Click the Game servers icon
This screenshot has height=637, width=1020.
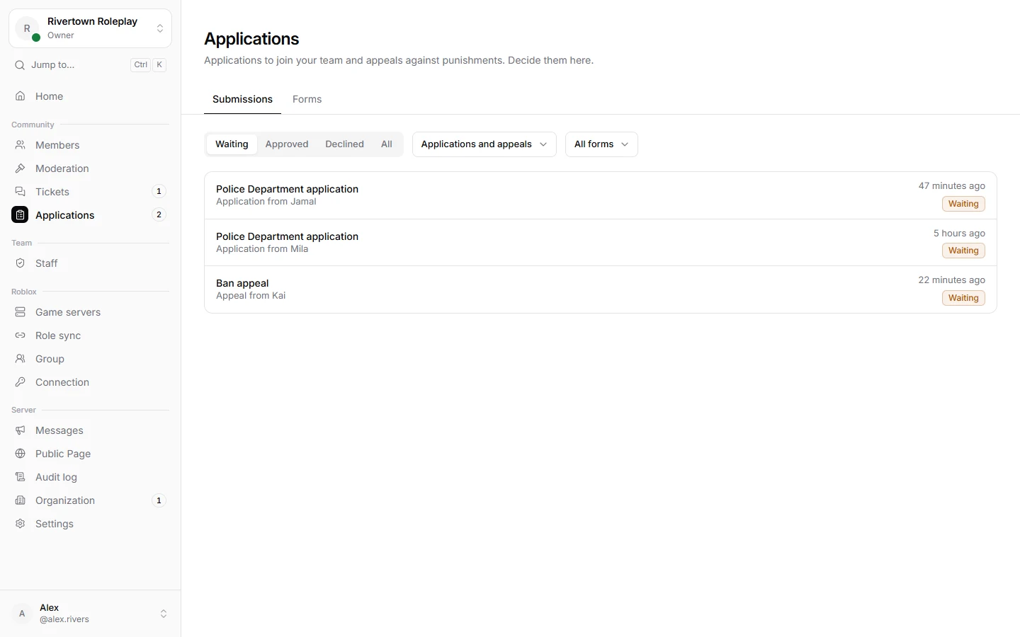tap(21, 312)
